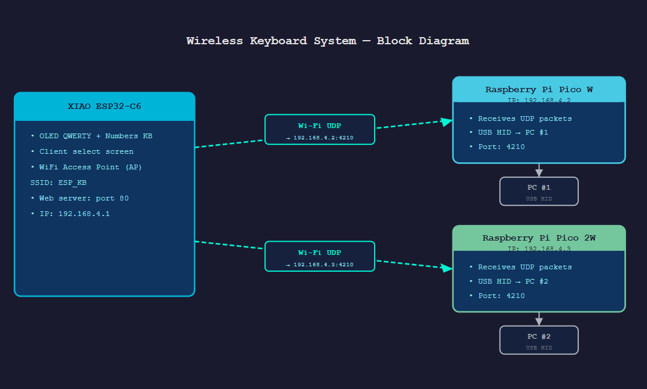Select the 'Raspberry Pi Pico 2W' header

pos(539,238)
